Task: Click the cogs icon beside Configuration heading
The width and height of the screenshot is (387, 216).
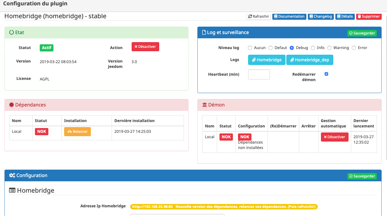Action: point(12,176)
